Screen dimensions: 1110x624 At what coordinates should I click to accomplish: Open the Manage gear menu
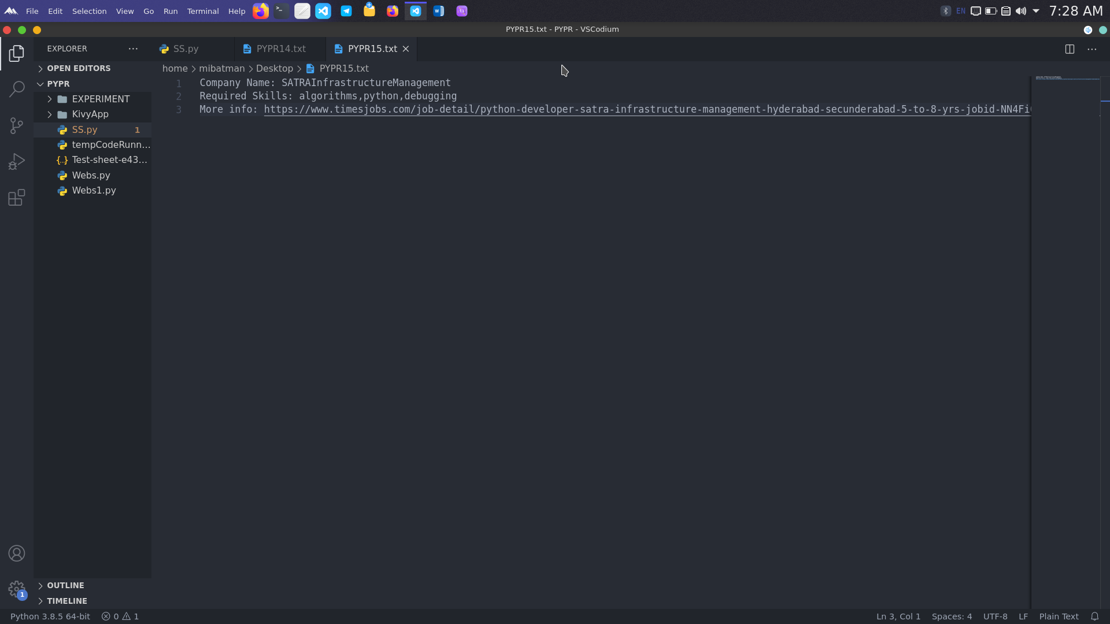point(17,589)
